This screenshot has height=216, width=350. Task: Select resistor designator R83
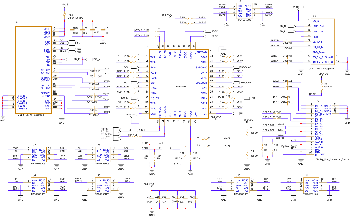pyautogui.click(x=146, y=156)
